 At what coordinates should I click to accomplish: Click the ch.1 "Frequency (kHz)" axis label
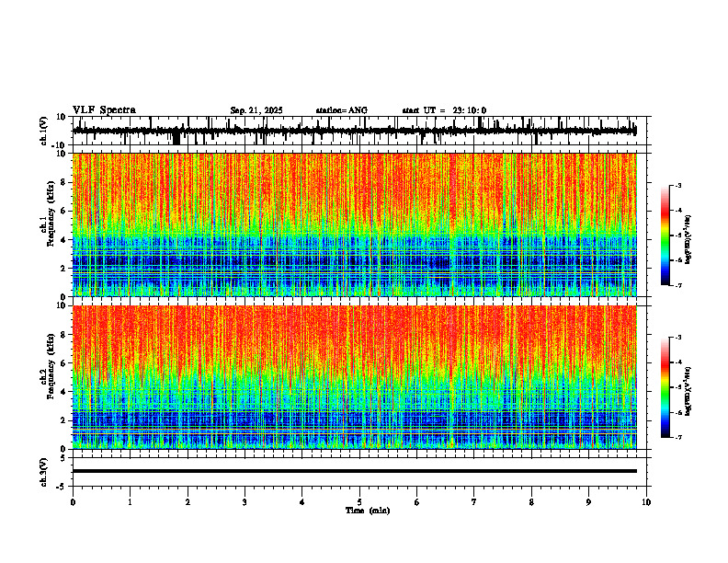(51, 213)
